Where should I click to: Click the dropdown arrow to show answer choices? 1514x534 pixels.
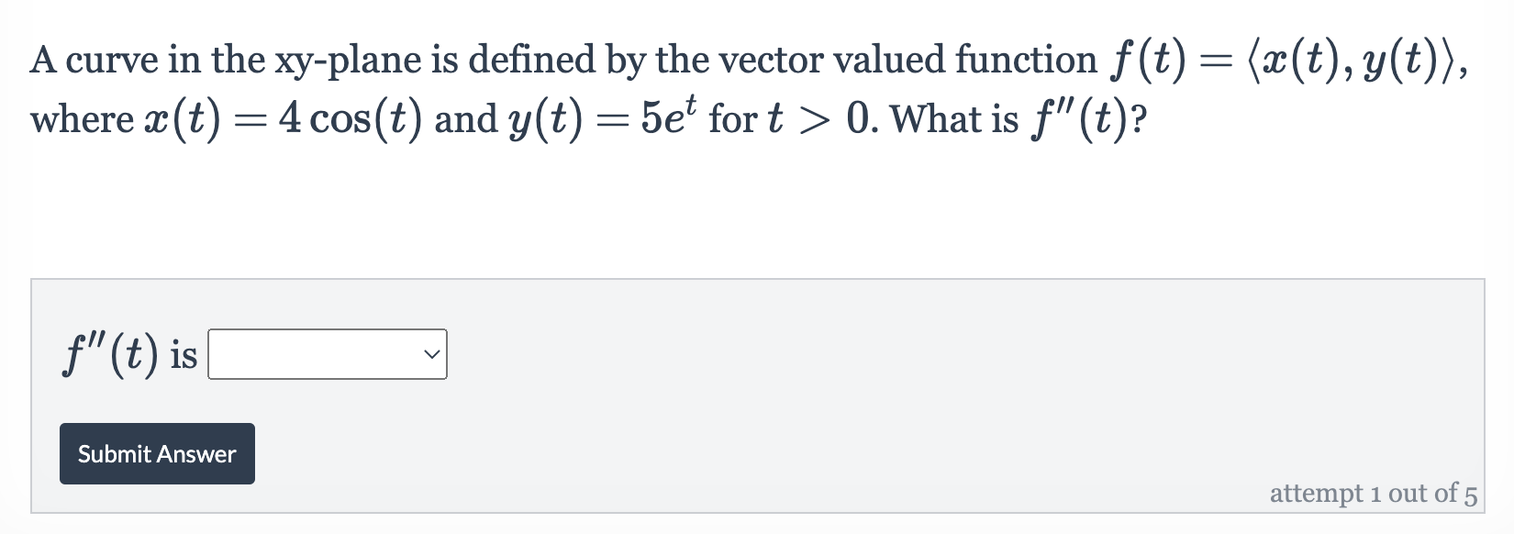[429, 354]
